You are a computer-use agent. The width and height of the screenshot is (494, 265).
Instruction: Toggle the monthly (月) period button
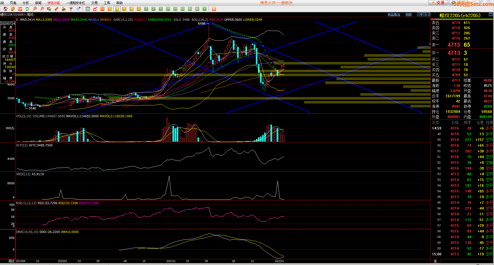124,9
